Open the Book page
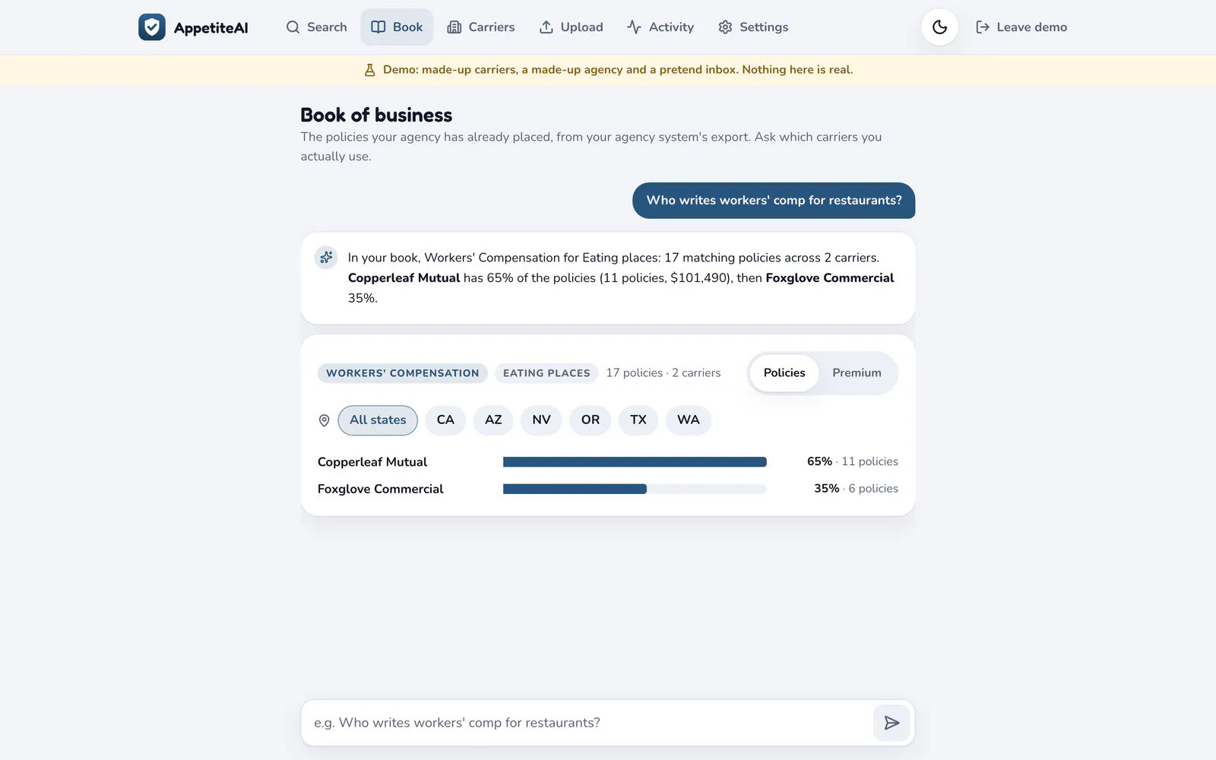This screenshot has width=1216, height=760. tap(397, 27)
